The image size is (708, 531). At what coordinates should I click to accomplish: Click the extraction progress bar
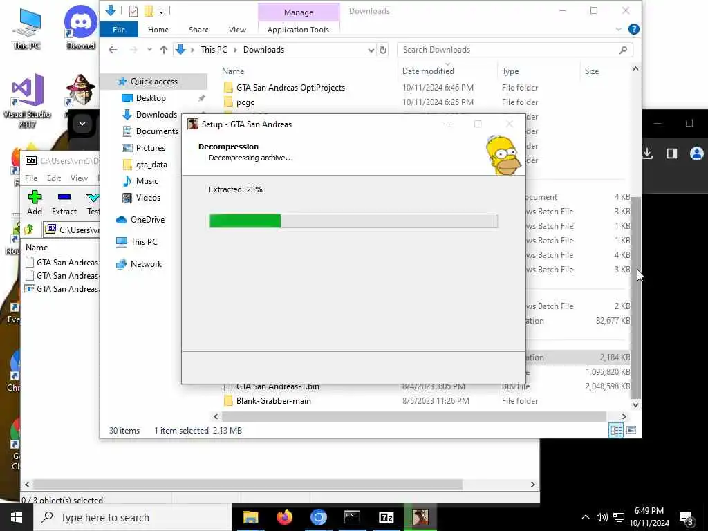pos(353,221)
